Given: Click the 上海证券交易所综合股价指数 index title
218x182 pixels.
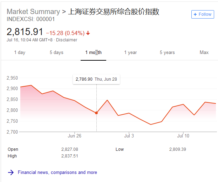Looking at the screenshot, I should coord(114,12).
